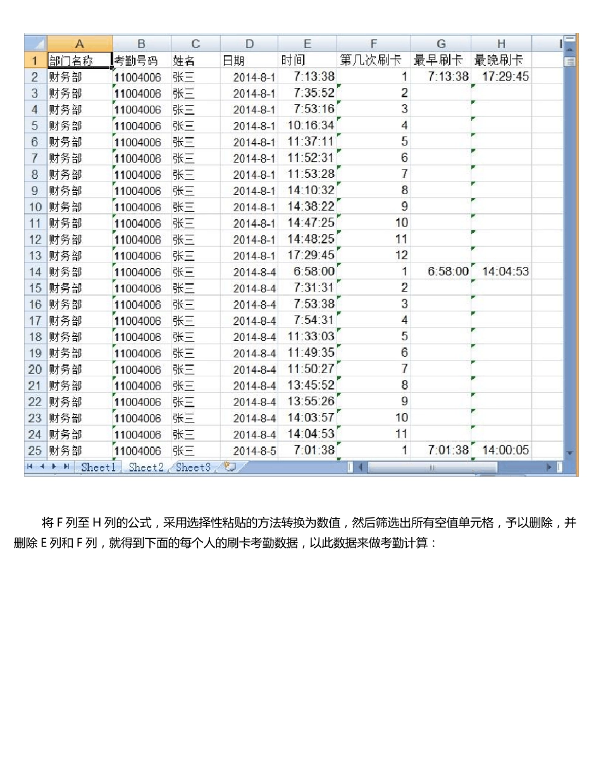Select column B header
This screenshot has width=601, height=778.
click(x=141, y=44)
